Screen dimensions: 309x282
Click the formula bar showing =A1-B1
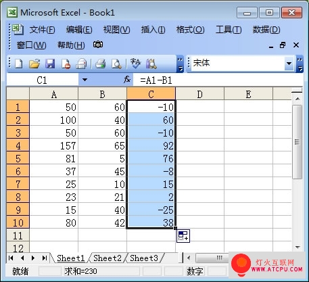point(218,80)
